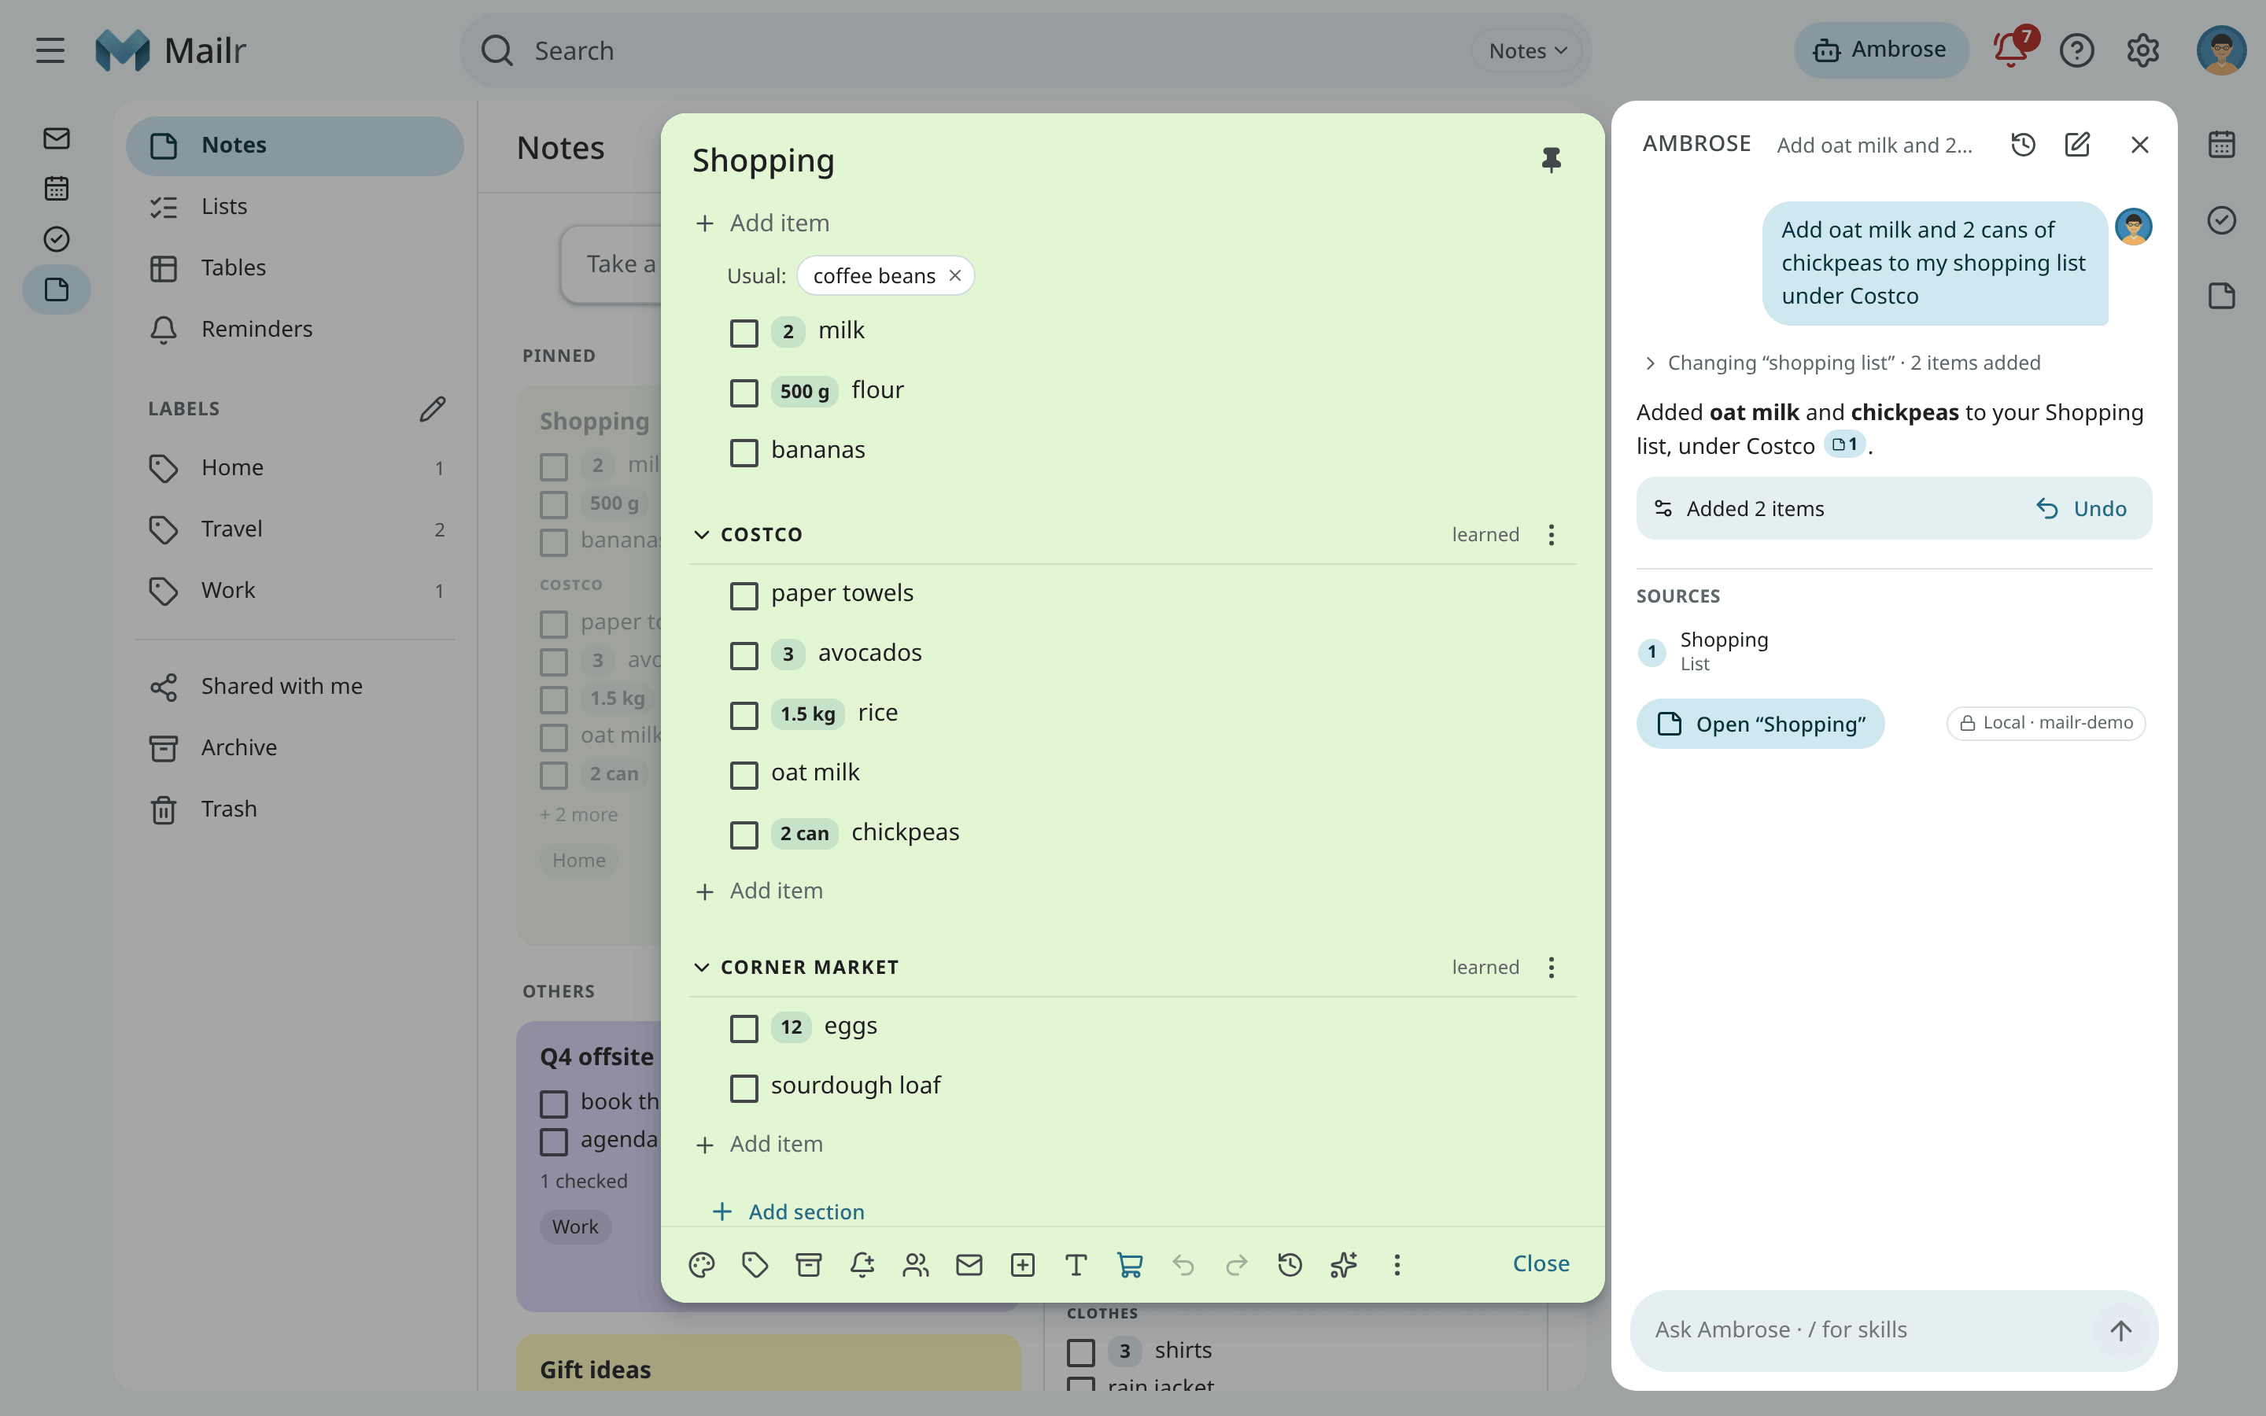Mark chickpeas as done
The image size is (2266, 1416).
tap(744, 835)
